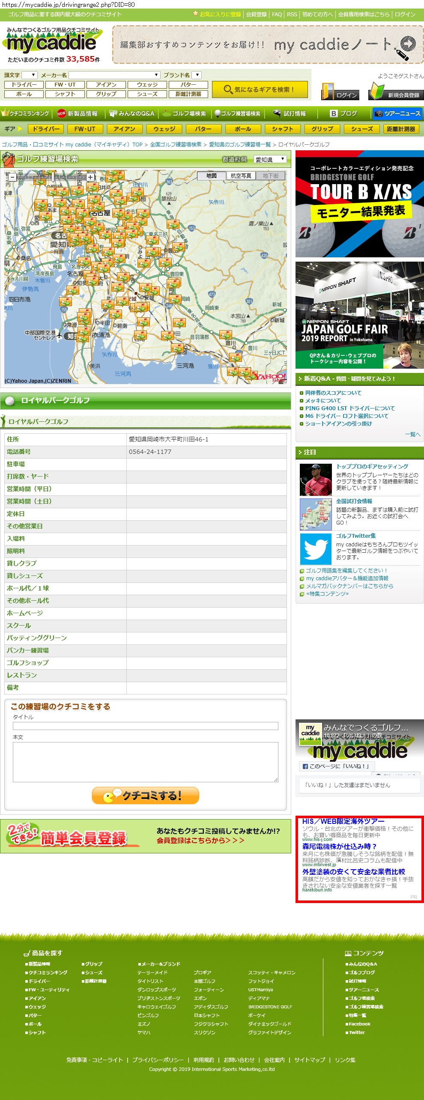Open Japan Golf Fair 2019 report banner

coord(359,315)
